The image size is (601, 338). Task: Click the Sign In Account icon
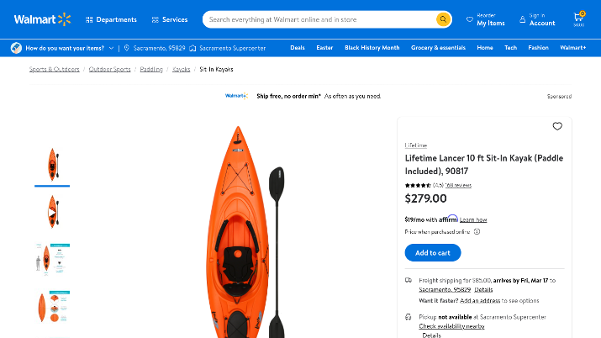coord(522,19)
